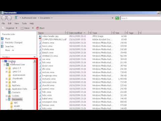161x121 pixels.
Task: Click the audio icon of lotto.wma
Action: click(40, 108)
